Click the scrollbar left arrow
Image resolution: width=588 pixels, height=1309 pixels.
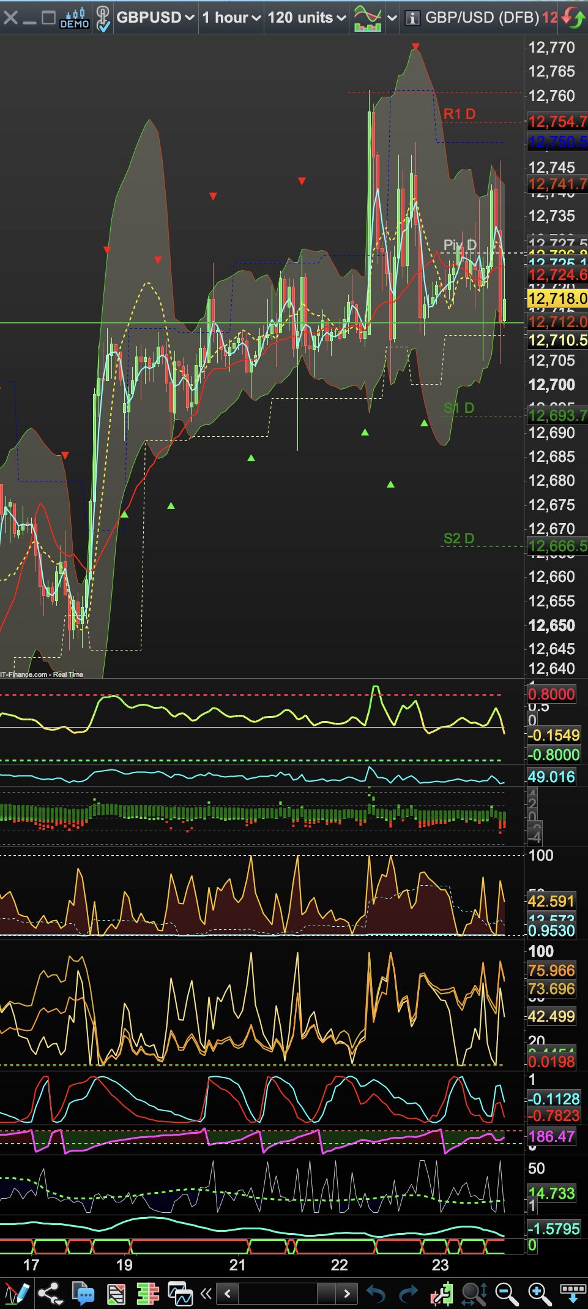[x=228, y=1294]
